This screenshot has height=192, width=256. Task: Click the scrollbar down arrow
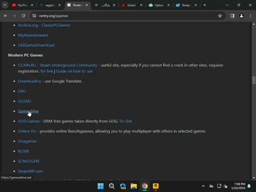tap(254, 178)
